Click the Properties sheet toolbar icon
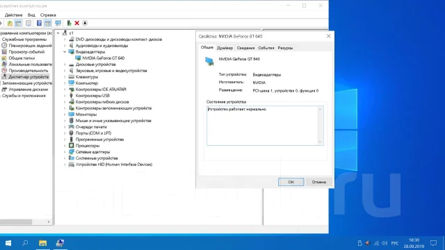The height and width of the screenshot is (250, 445). [29, 23]
